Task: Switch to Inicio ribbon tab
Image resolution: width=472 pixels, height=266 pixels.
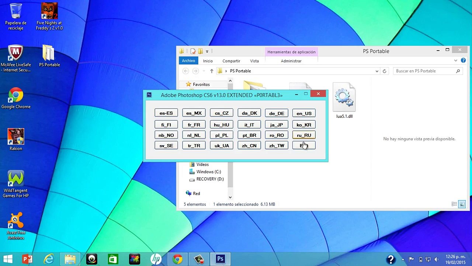Action: 208,61
